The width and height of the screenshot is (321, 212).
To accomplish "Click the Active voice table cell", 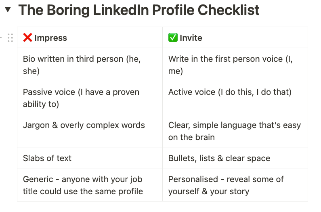I will tap(229, 92).
